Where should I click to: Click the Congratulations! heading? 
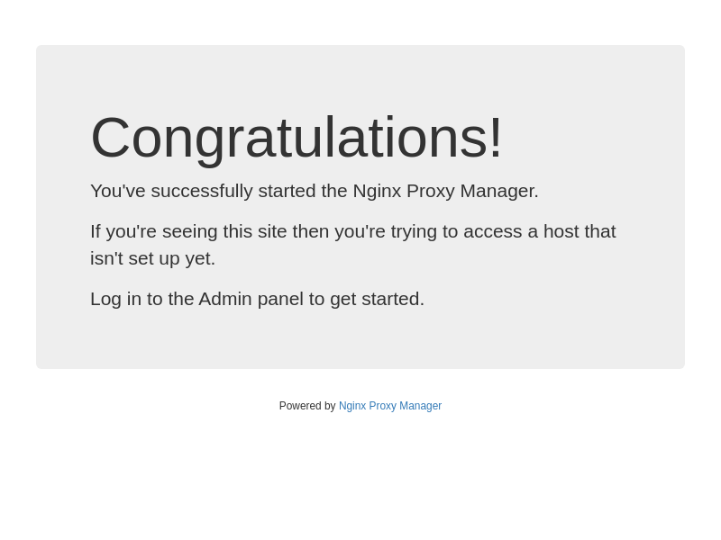[296, 138]
